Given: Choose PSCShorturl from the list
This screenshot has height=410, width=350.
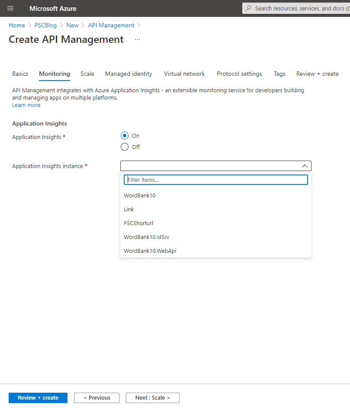Looking at the screenshot, I should 216,223.
